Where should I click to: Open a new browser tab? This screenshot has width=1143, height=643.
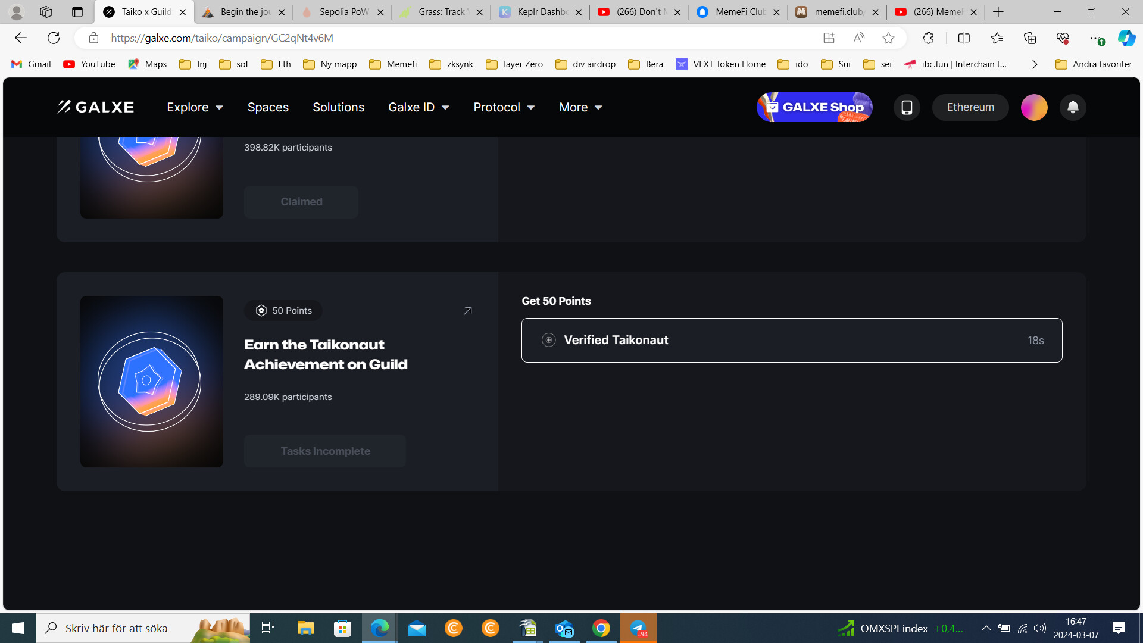coord(998,12)
